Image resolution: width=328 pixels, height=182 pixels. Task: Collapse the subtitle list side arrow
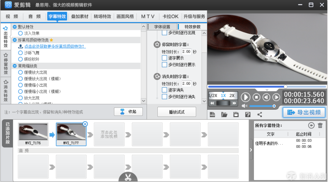tap(251, 150)
